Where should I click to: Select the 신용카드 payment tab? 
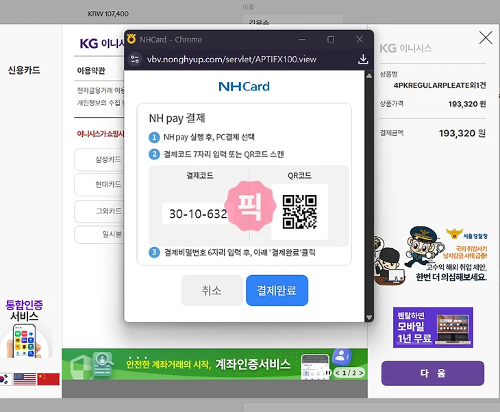24,70
